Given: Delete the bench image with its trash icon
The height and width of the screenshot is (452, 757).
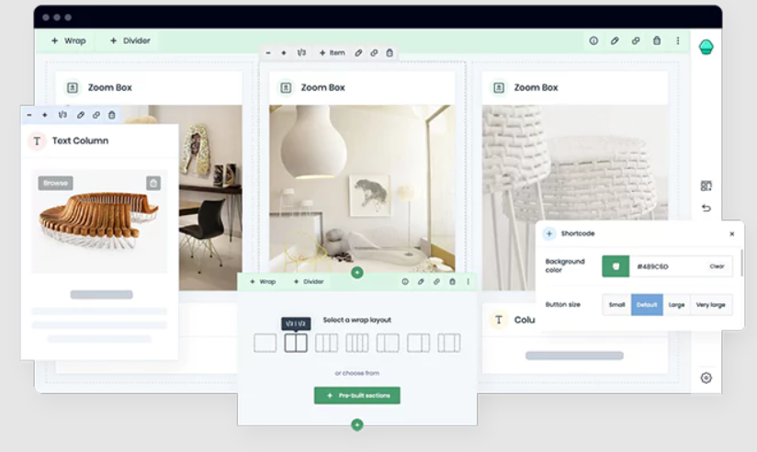Looking at the screenshot, I should [x=153, y=183].
